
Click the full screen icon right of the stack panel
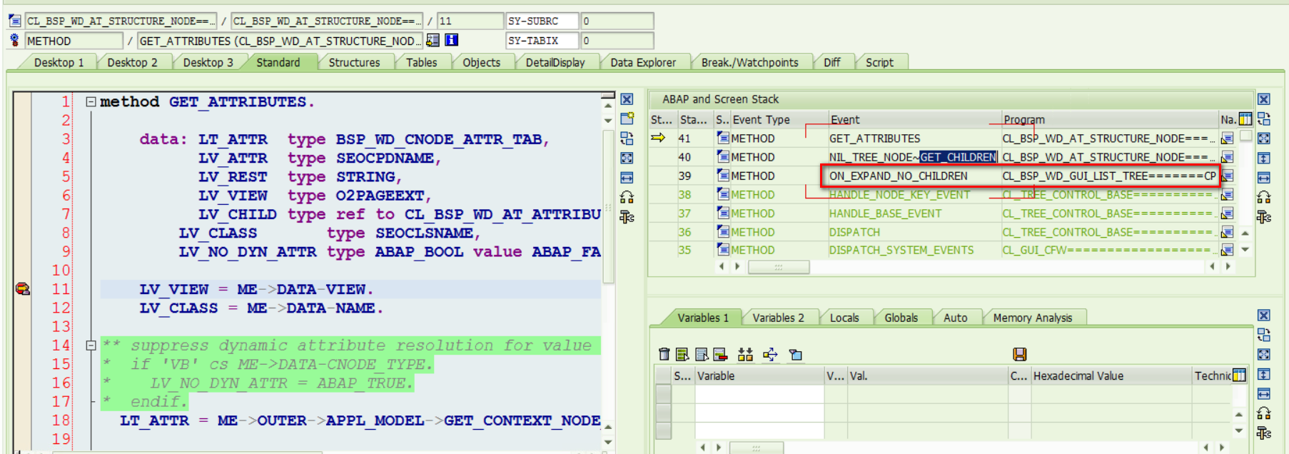1263,138
